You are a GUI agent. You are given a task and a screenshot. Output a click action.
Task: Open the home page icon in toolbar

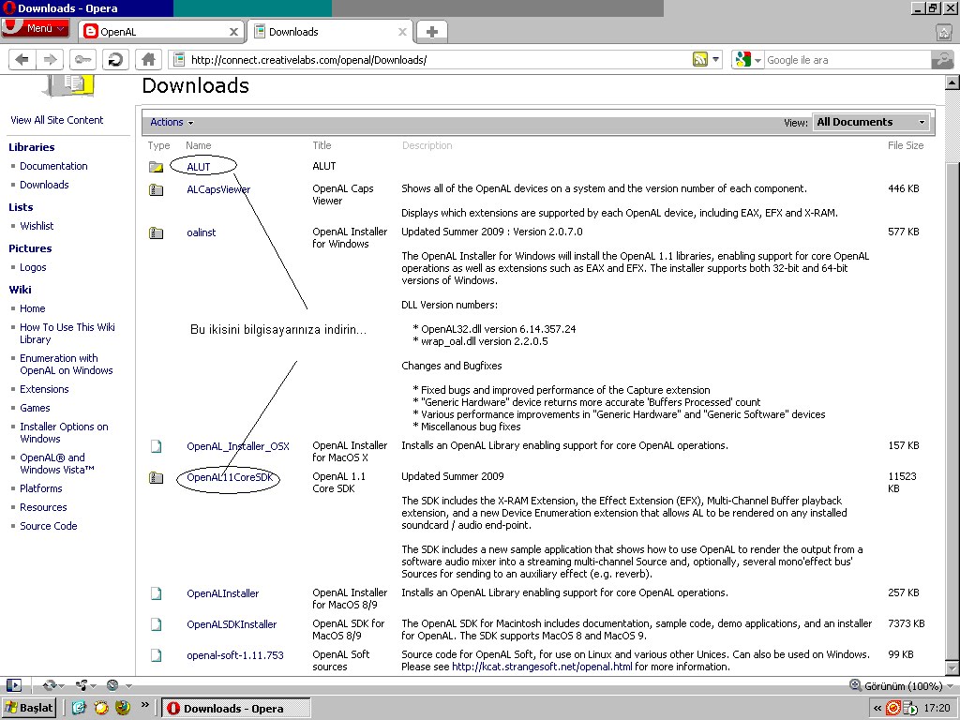pyautogui.click(x=148, y=59)
